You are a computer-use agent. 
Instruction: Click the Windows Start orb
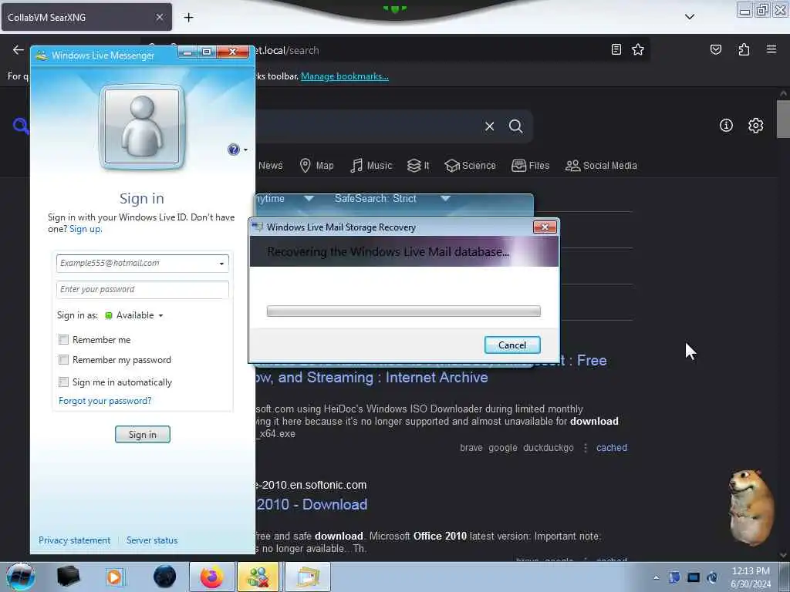pyautogui.click(x=21, y=577)
